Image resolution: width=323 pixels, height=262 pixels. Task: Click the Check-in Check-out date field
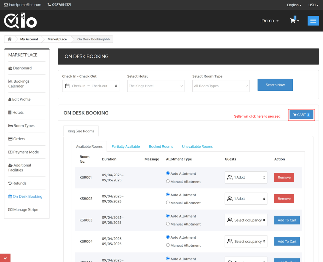tap(91, 86)
